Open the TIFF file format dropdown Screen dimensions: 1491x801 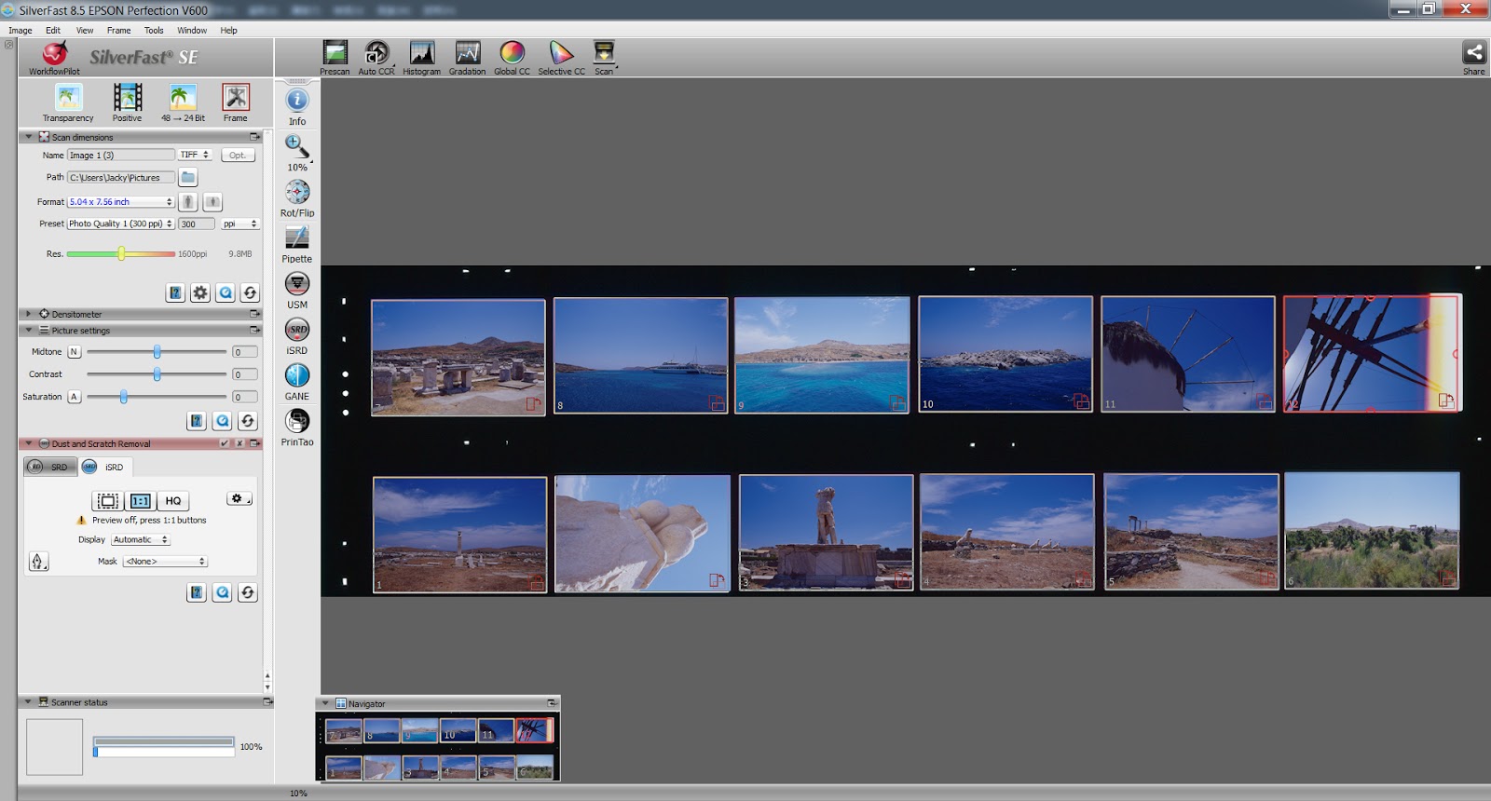tap(195, 155)
